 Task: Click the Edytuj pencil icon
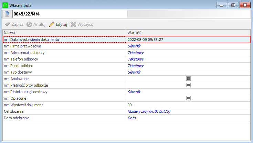coord(52,25)
